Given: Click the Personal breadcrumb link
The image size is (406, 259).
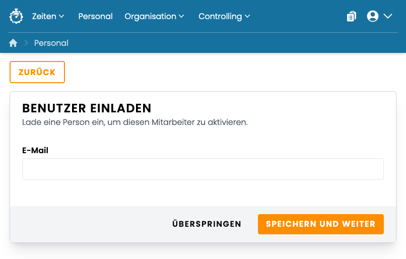Looking at the screenshot, I should tap(51, 43).
